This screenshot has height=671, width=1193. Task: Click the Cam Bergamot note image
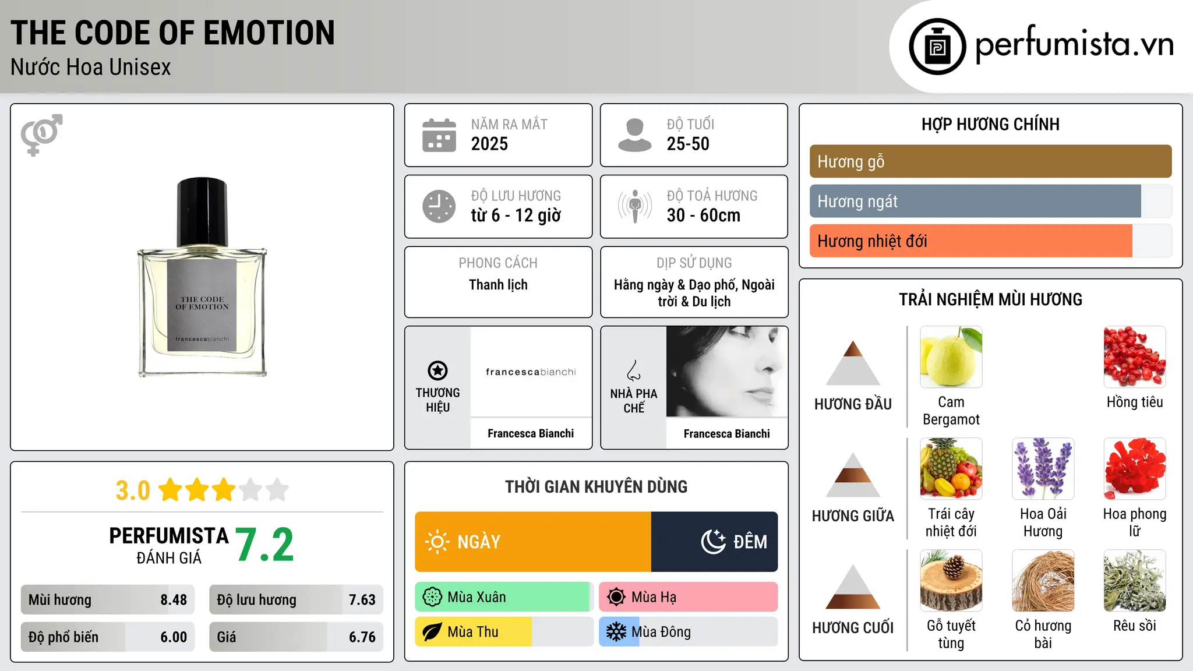951,356
